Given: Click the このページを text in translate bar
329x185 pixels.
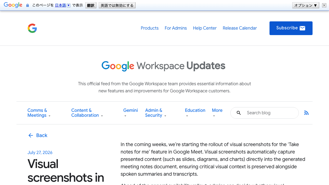Looking at the screenshot, I should pyautogui.click(x=43, y=5).
